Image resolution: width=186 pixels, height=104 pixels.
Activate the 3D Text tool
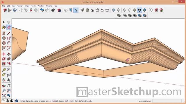tap(9, 80)
